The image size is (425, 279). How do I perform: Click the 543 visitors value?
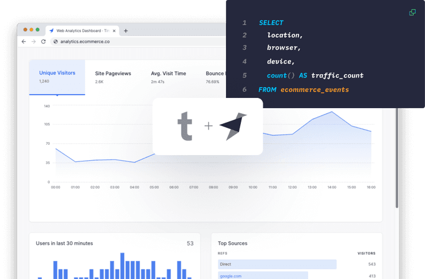click(372, 264)
